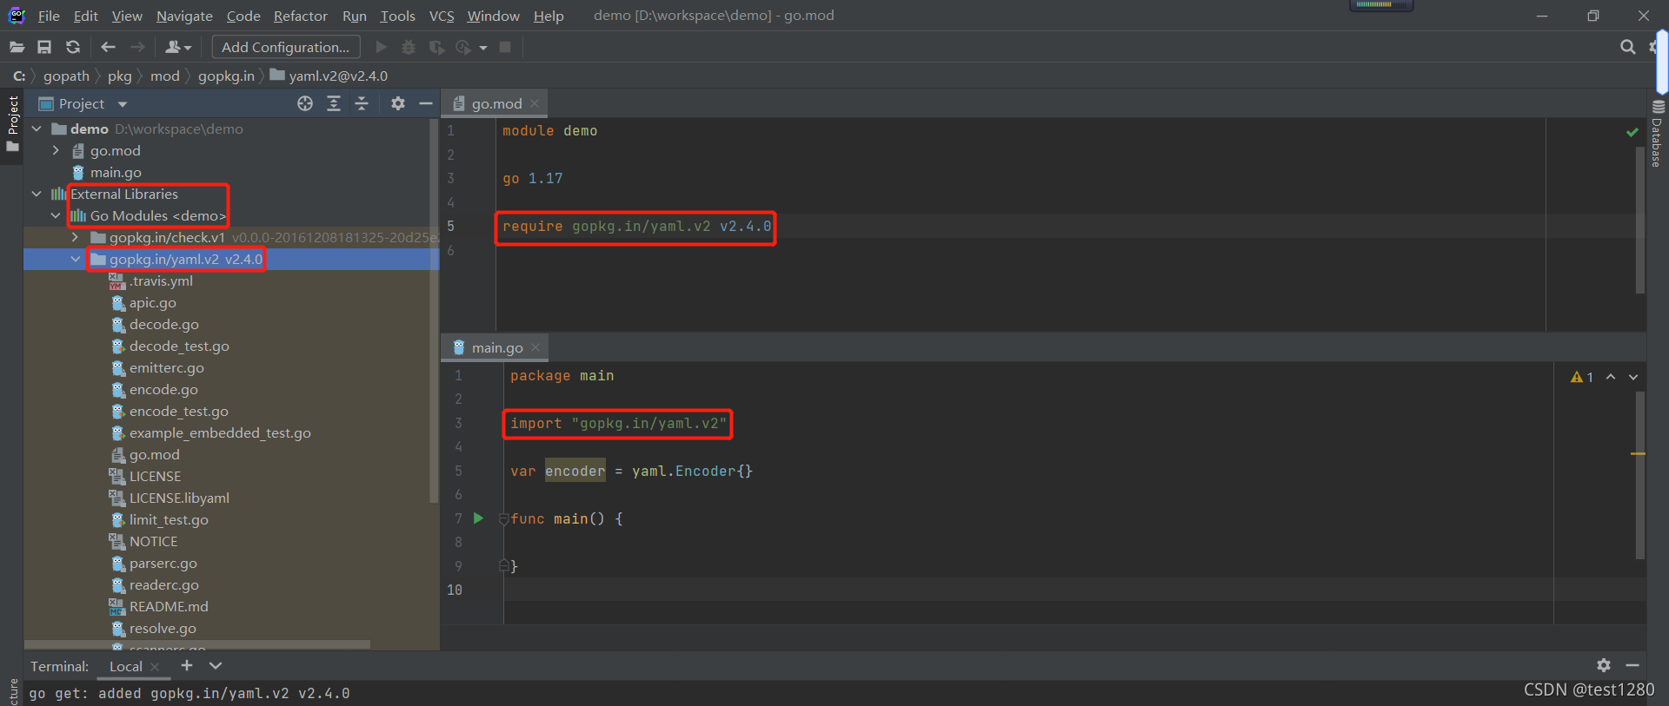Screen dimensions: 1669x706
Task: Open the terminal tabs dropdown chevron
Action: [216, 665]
